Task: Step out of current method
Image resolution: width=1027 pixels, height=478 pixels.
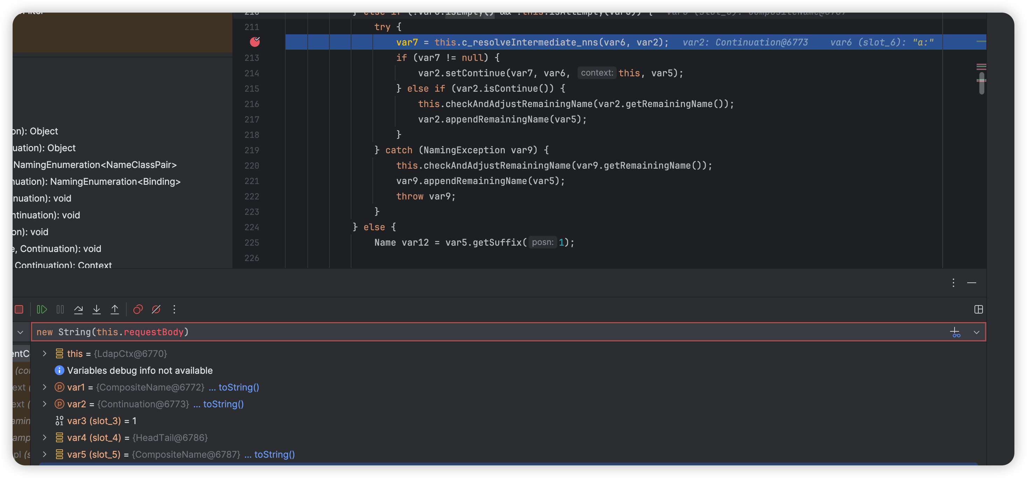Action: point(115,309)
